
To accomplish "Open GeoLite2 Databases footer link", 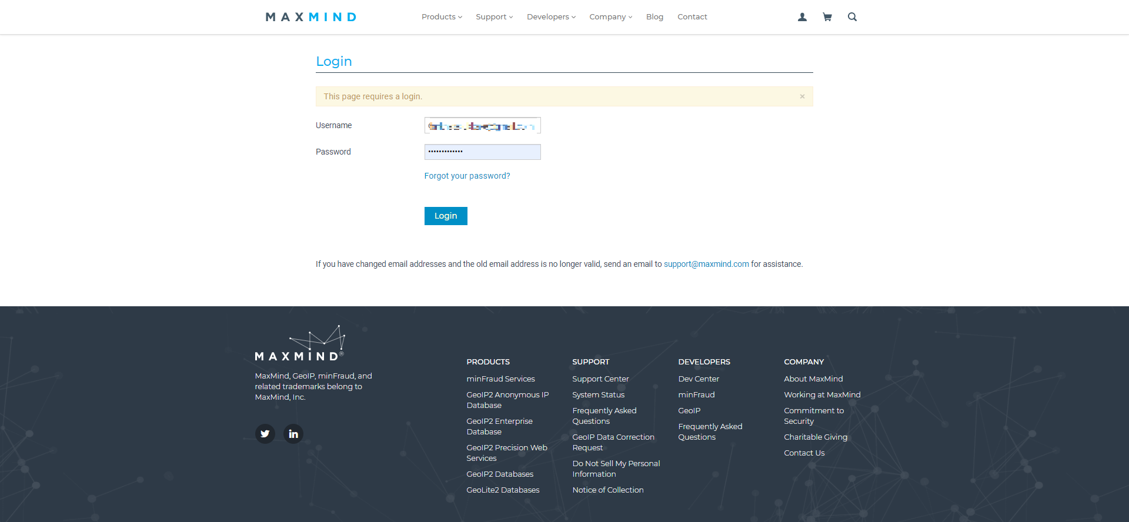I will click(x=503, y=490).
